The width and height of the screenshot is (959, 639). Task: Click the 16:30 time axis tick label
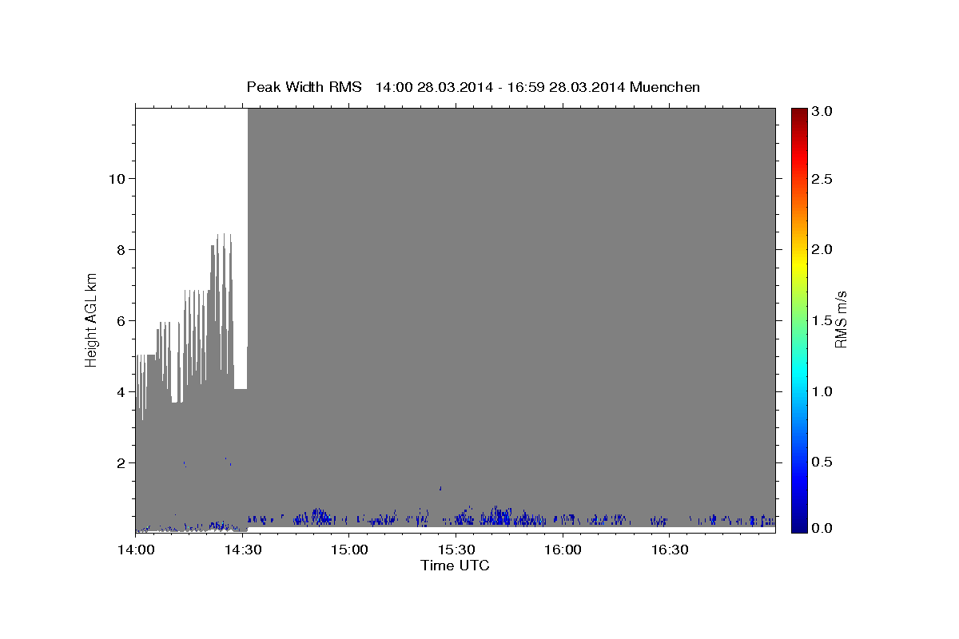coord(669,551)
